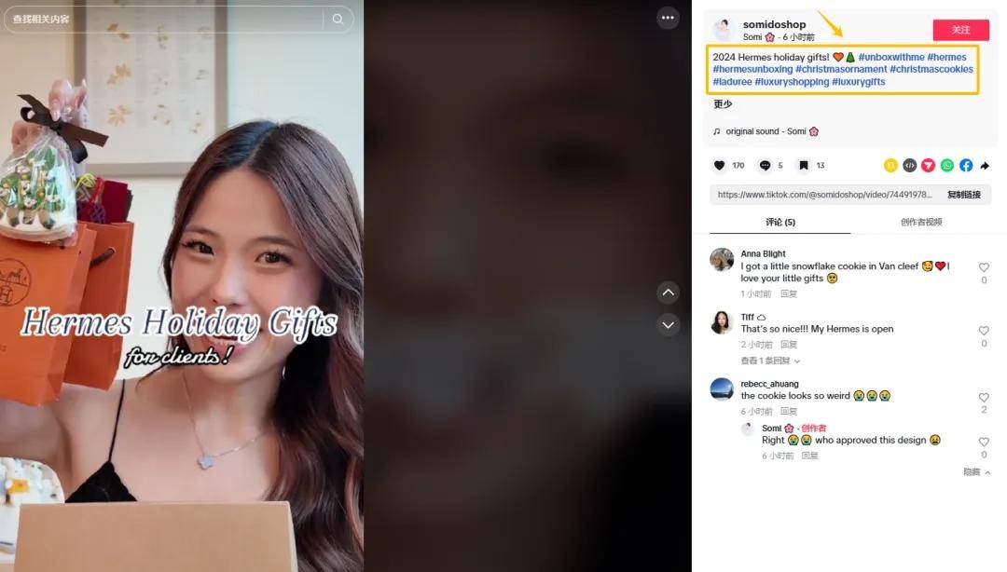
Task: Reply to Tiff's comment
Action: [x=789, y=345]
